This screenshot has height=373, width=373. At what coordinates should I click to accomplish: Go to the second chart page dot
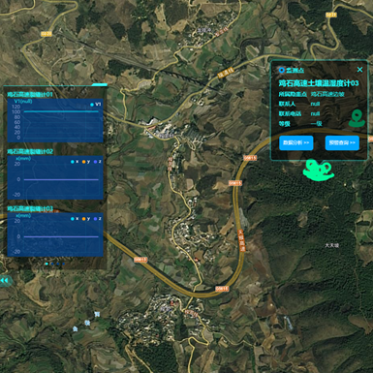pos(52,264)
